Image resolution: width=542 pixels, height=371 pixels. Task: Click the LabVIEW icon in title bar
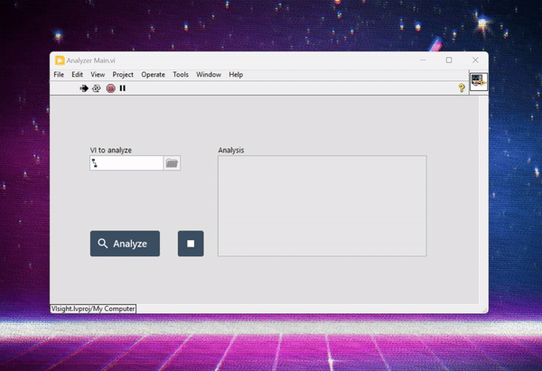point(60,60)
